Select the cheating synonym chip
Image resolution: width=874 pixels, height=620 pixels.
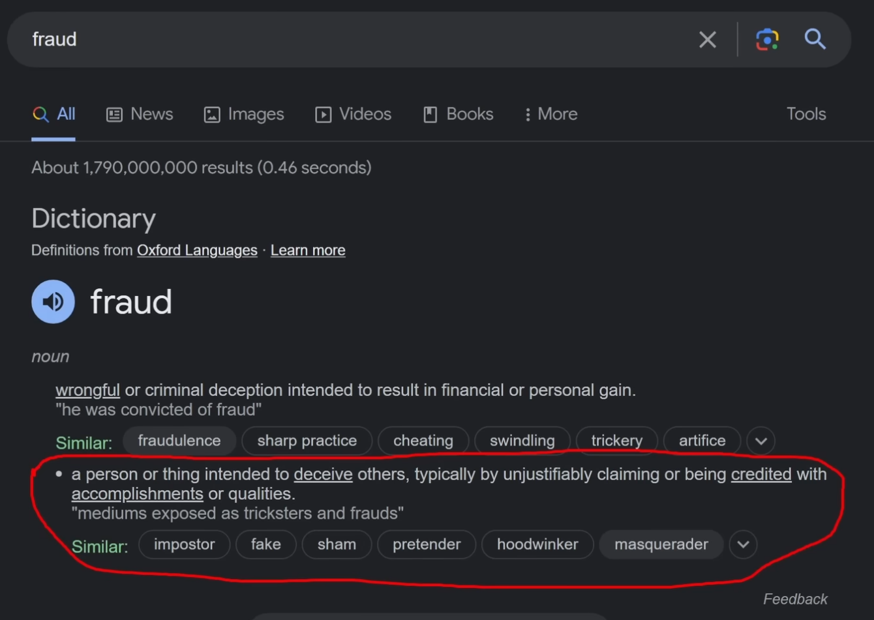(x=423, y=441)
